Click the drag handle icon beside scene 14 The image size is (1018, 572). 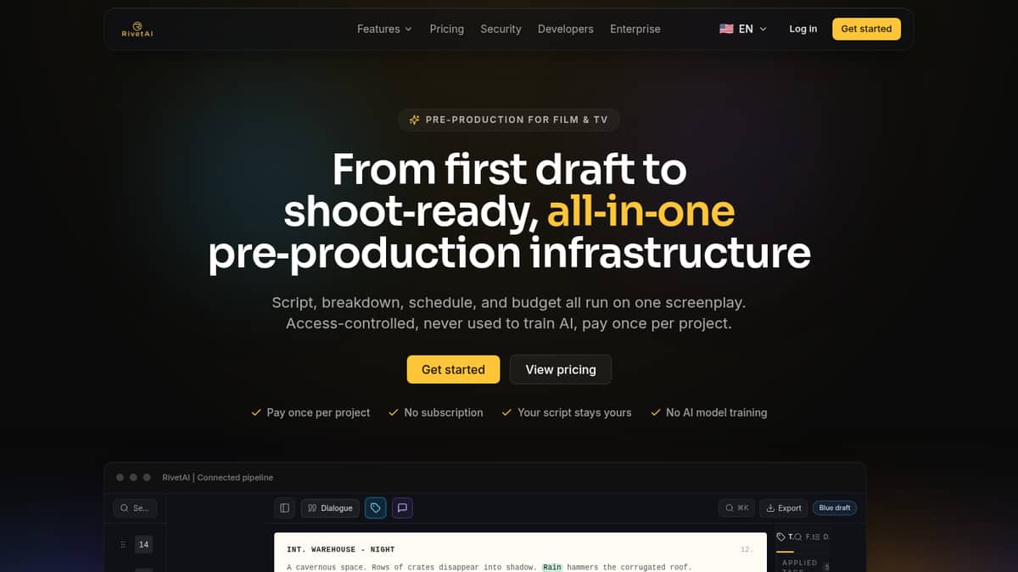pyautogui.click(x=123, y=544)
